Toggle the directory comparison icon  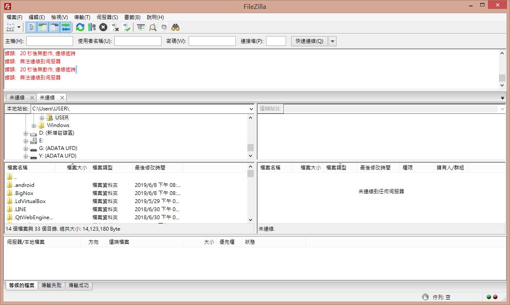click(153, 27)
